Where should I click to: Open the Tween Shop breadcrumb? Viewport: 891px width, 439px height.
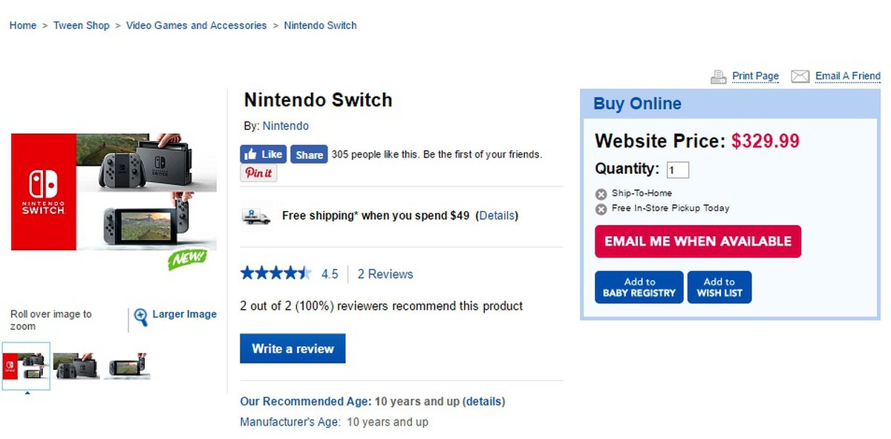click(81, 25)
